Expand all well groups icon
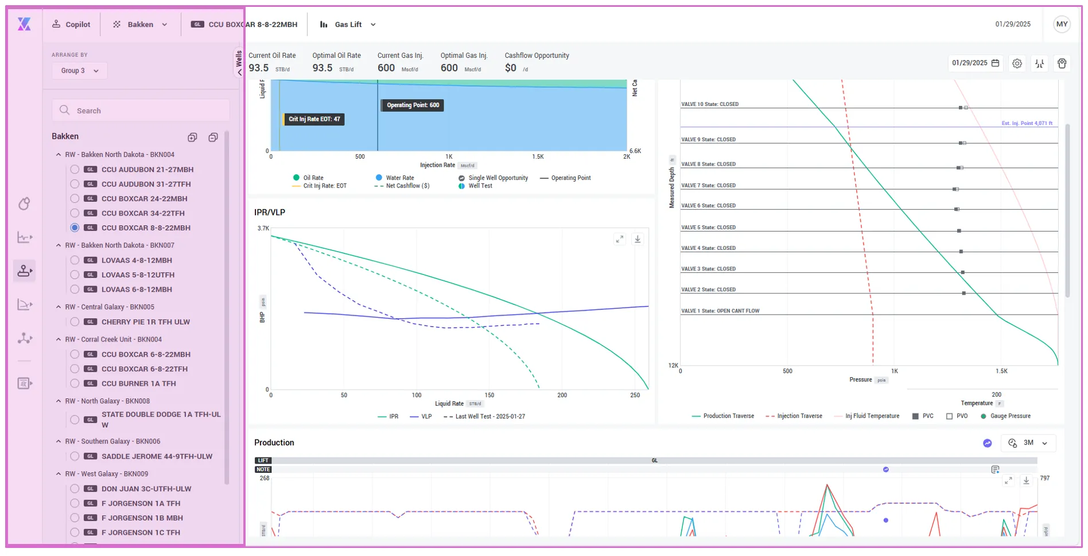1088x556 pixels. point(192,137)
